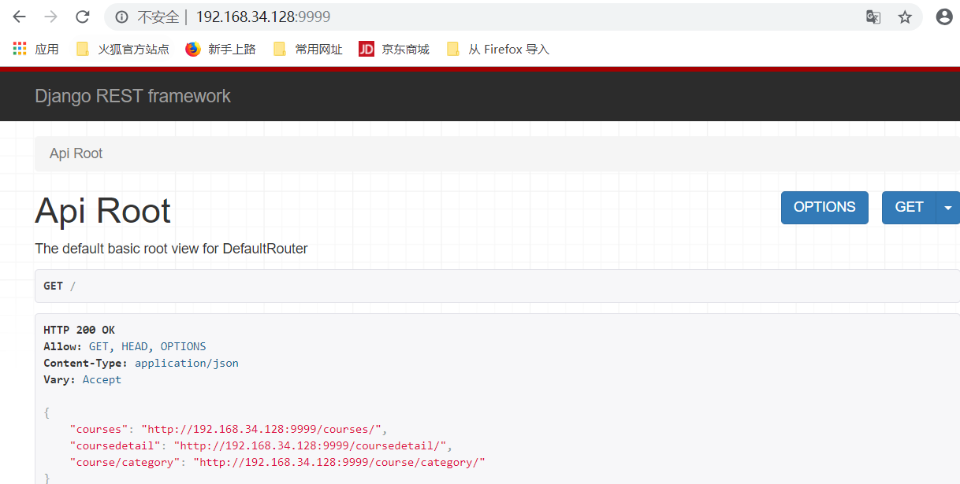Click the Django REST framework brand link

point(132,96)
